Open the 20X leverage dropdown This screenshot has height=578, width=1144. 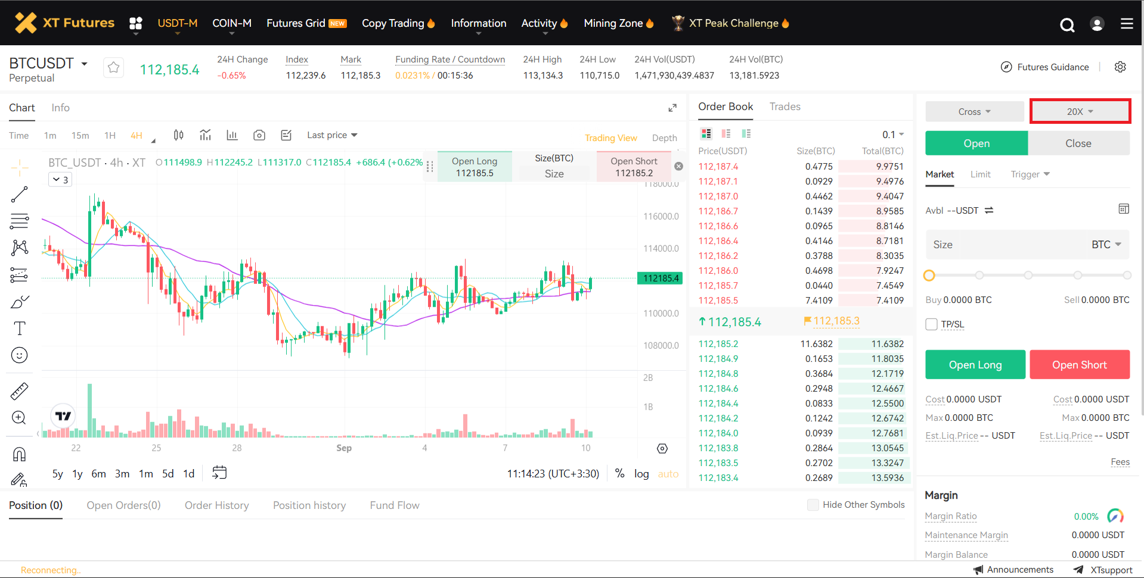coord(1080,111)
